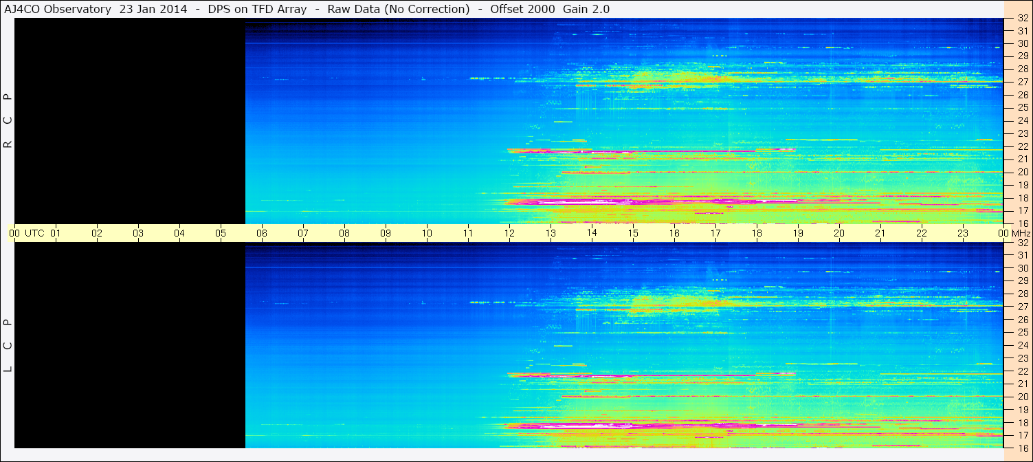Select hour 10 on the UTC axis

pyautogui.click(x=427, y=233)
